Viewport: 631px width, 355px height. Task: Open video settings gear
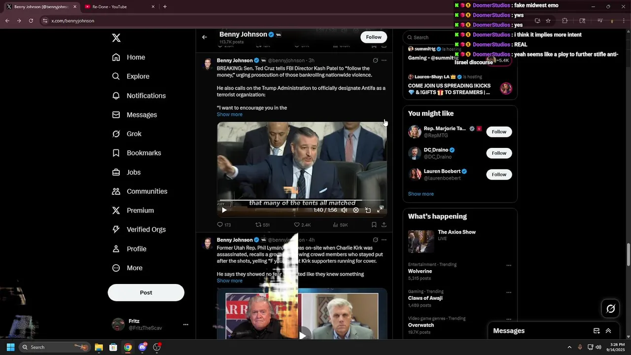356,210
